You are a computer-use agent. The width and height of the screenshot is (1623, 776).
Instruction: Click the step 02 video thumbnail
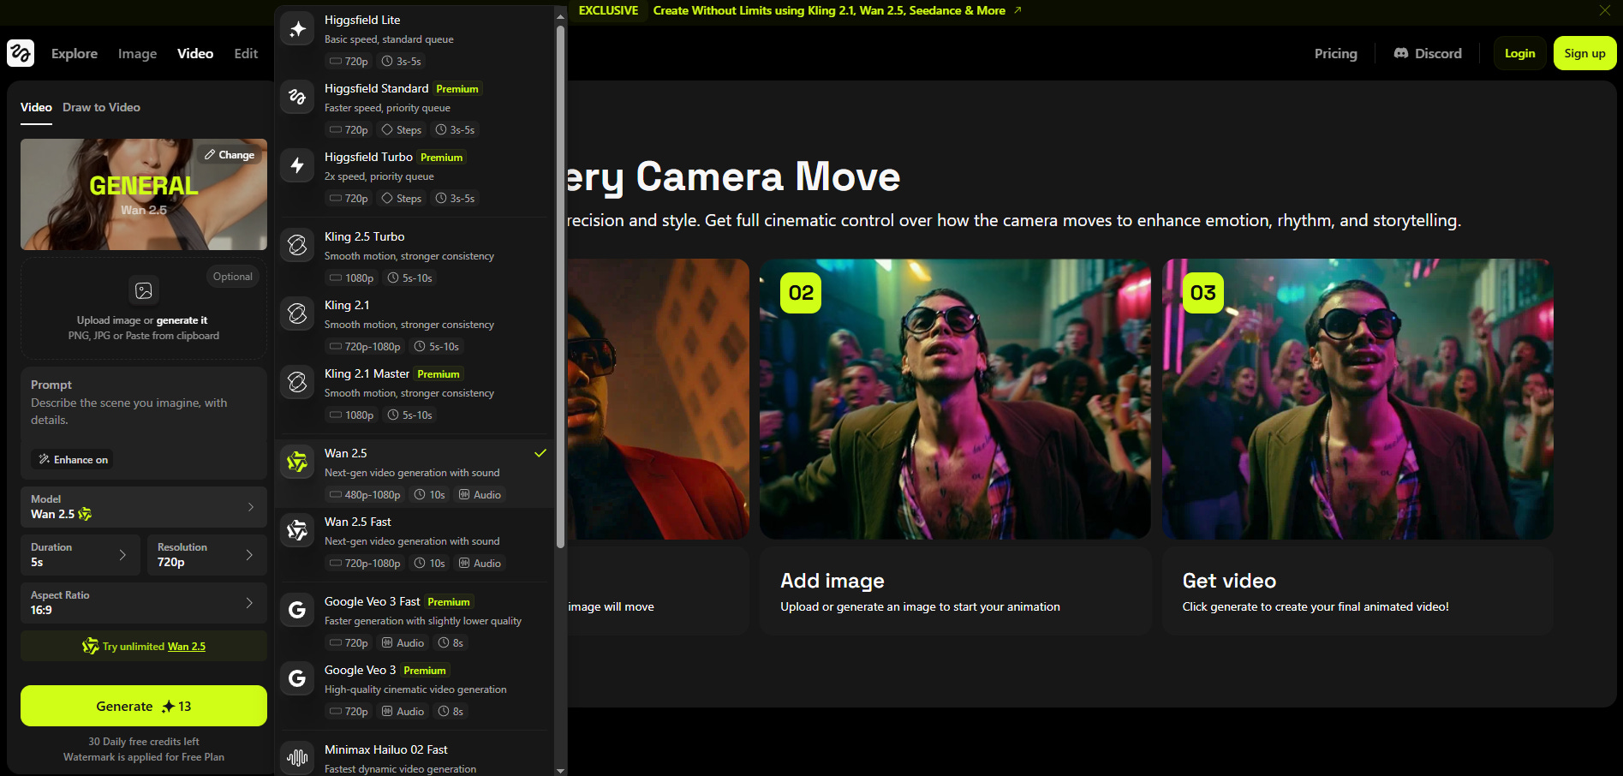click(955, 399)
